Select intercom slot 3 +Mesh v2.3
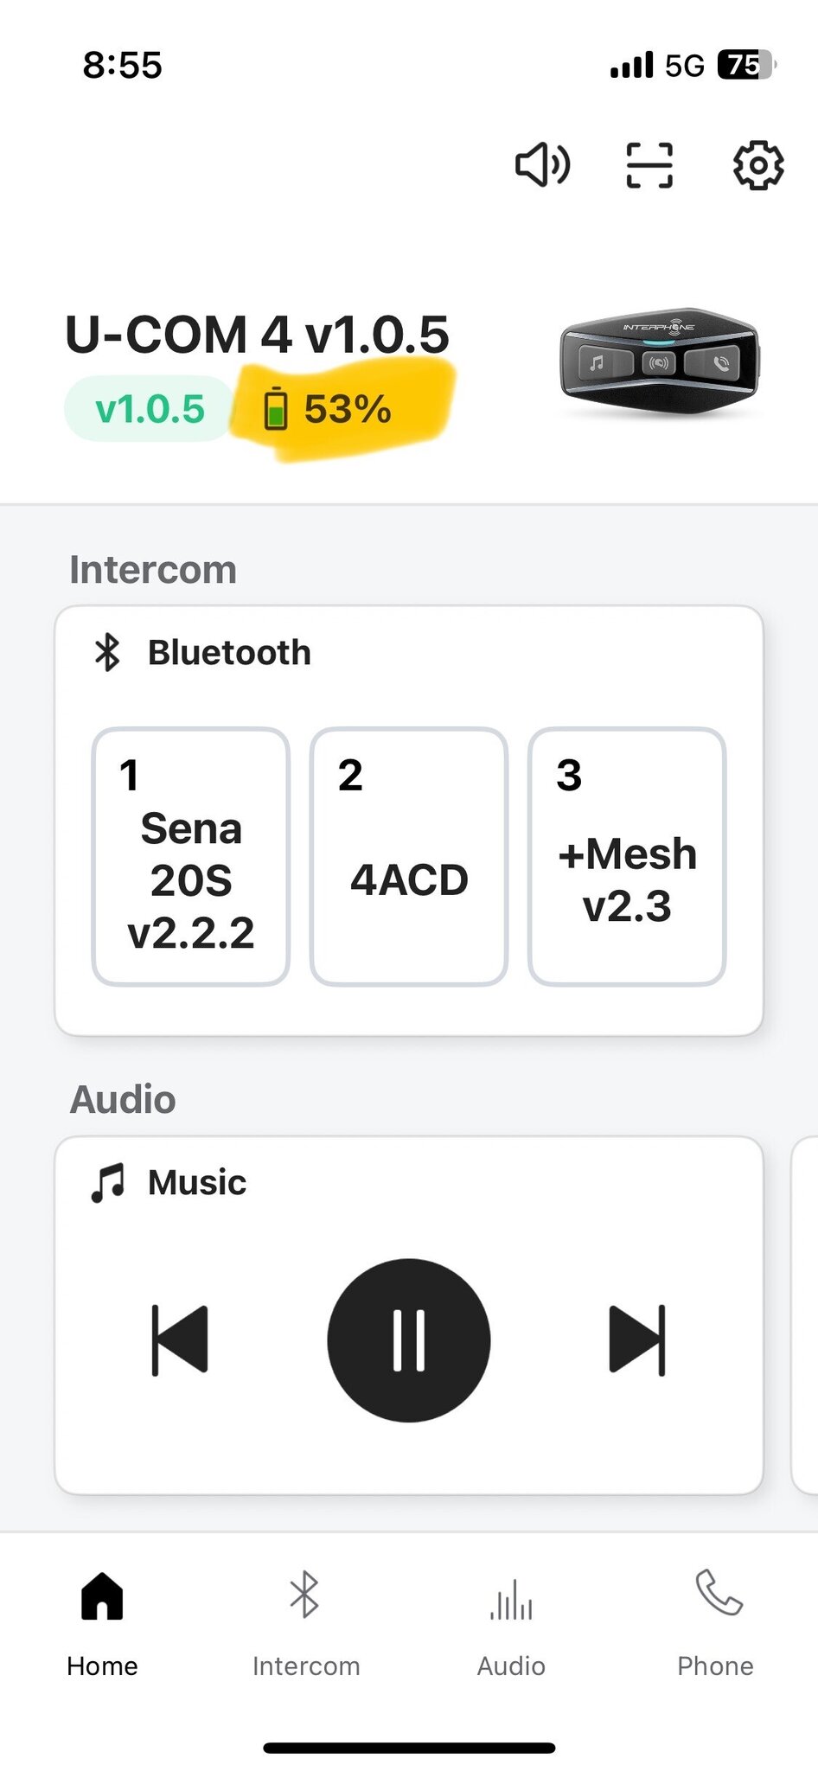 tap(627, 856)
